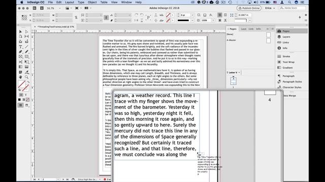Select the Pencil tool
325x182 pixels.
pyautogui.click(x=26, y=52)
